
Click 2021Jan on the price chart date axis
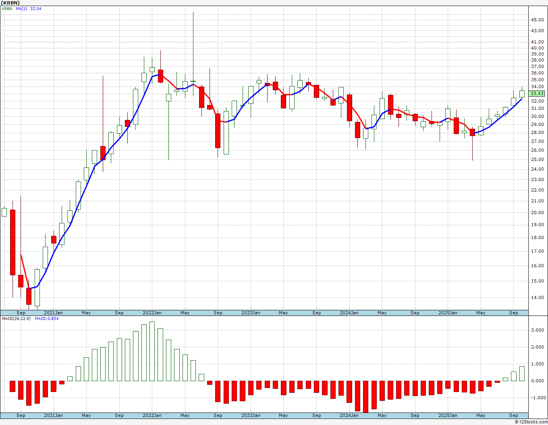coord(53,313)
